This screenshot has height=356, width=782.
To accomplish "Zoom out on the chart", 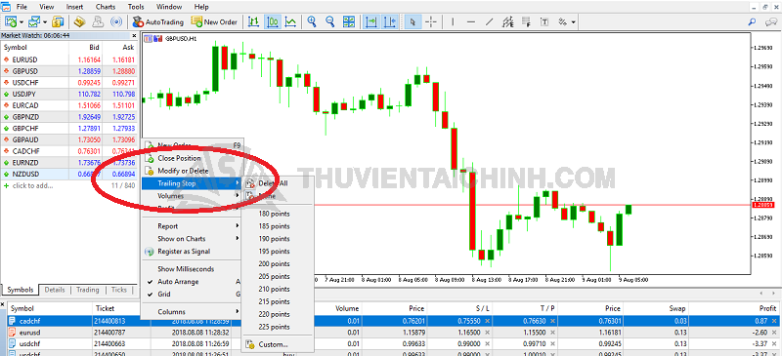I will pos(329,21).
